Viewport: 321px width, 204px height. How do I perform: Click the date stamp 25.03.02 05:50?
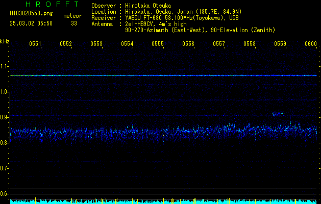pyautogui.click(x=31, y=23)
